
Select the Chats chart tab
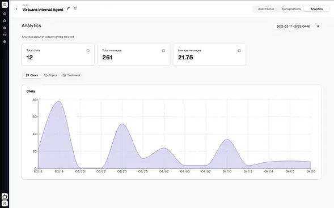32,75
